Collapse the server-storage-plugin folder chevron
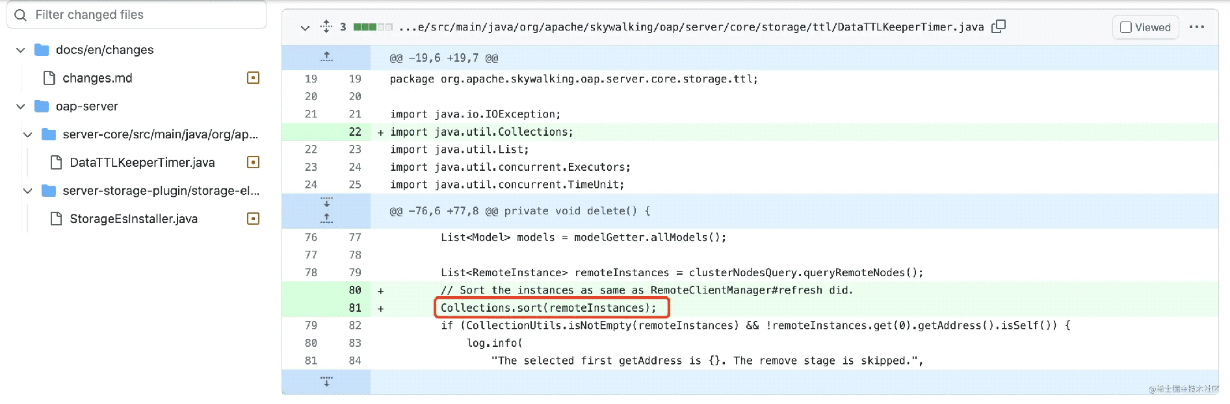Image resolution: width=1230 pixels, height=404 pixels. tap(28, 191)
